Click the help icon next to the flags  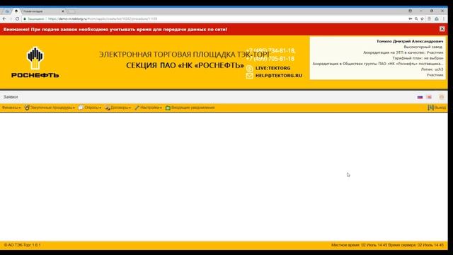pos(442,97)
